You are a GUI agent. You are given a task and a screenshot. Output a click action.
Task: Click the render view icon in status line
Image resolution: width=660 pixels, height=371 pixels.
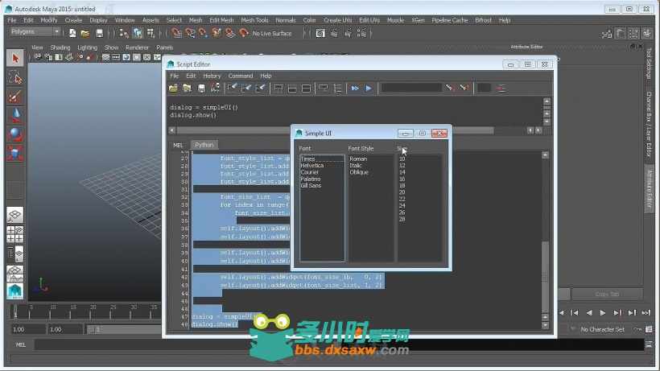(x=320, y=33)
